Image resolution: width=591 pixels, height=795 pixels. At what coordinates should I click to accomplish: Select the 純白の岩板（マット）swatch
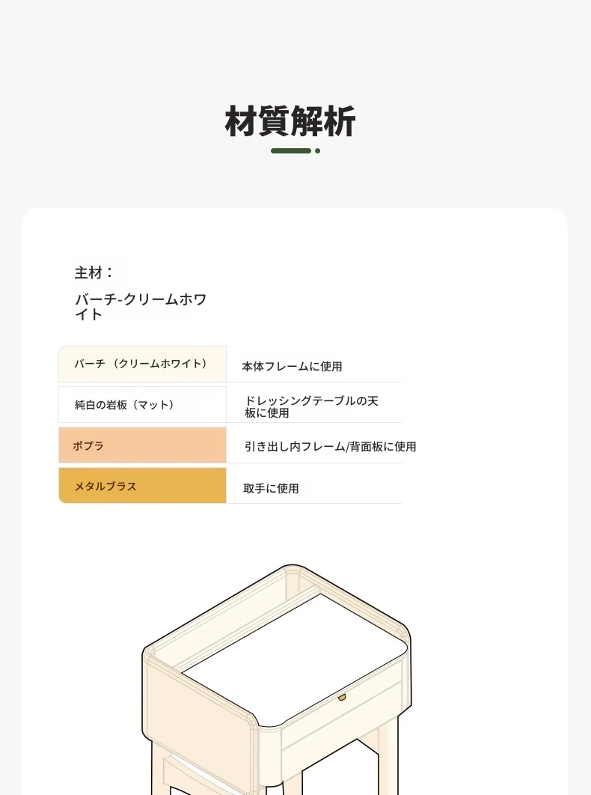[x=142, y=404]
